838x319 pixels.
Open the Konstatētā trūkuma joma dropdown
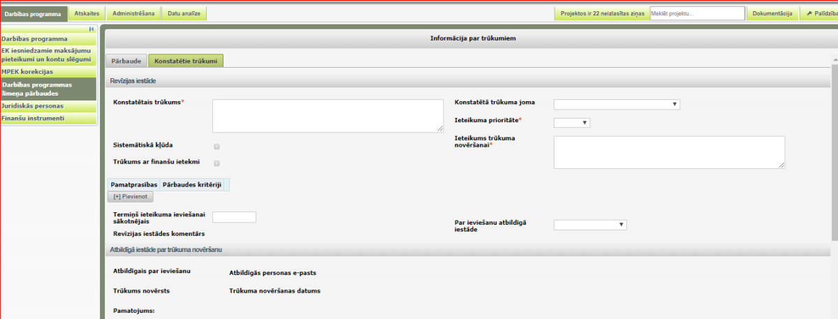click(616, 105)
